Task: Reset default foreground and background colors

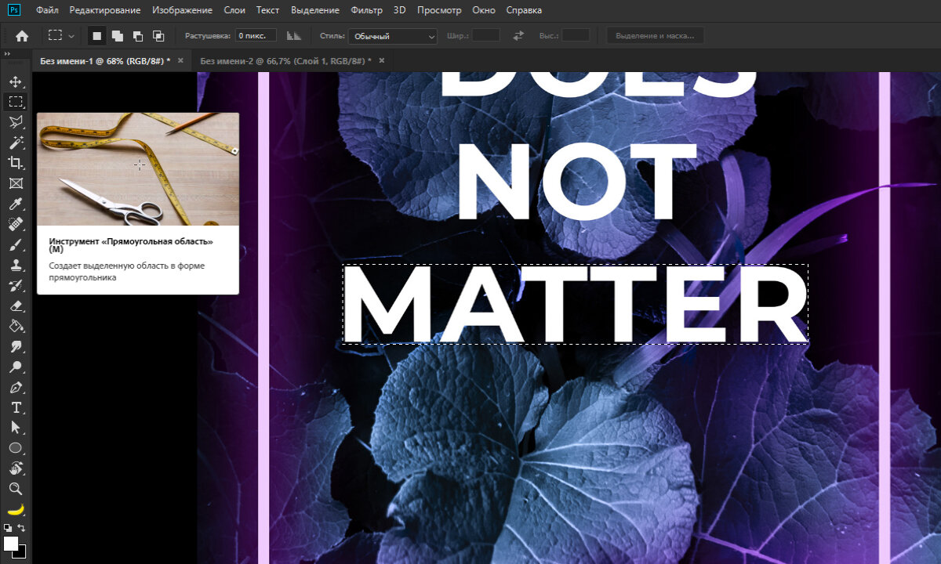Action: tap(8, 527)
